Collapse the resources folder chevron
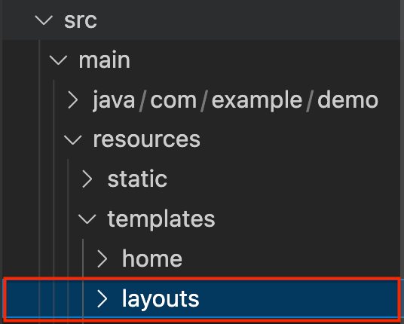This screenshot has width=404, height=324. tap(72, 140)
